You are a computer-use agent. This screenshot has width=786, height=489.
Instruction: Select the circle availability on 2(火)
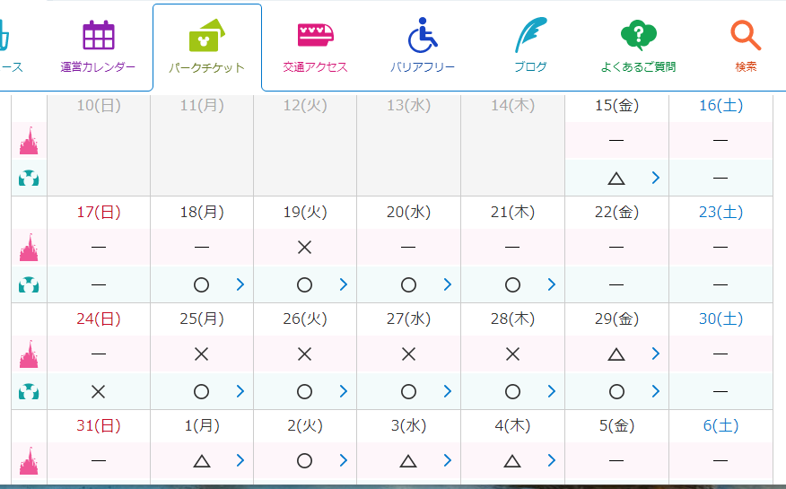point(304,460)
